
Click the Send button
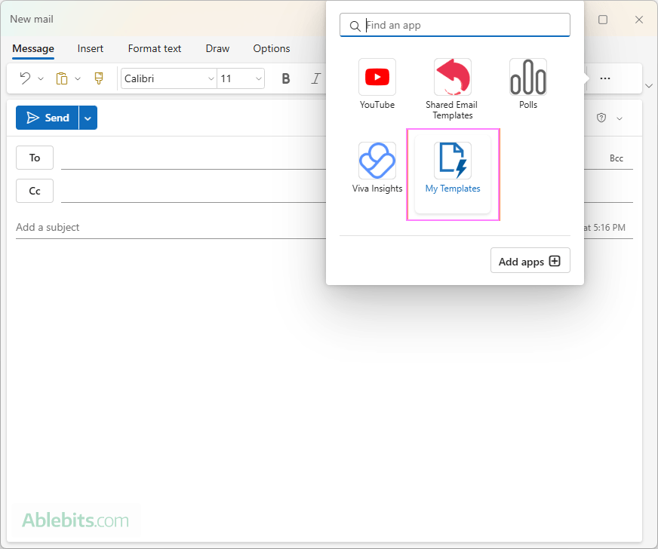pos(47,118)
